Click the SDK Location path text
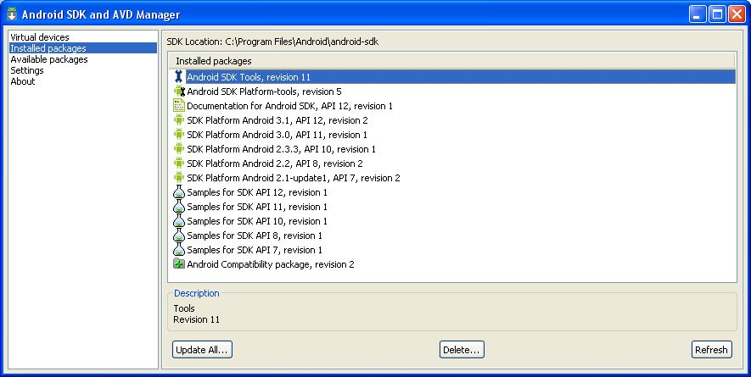 click(272, 42)
